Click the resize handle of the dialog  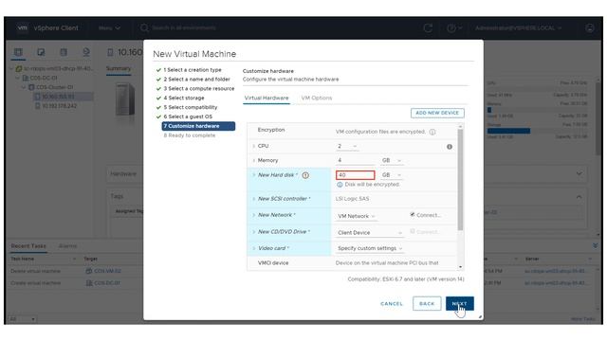(x=480, y=316)
